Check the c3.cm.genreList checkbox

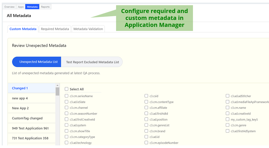pos(147,125)
